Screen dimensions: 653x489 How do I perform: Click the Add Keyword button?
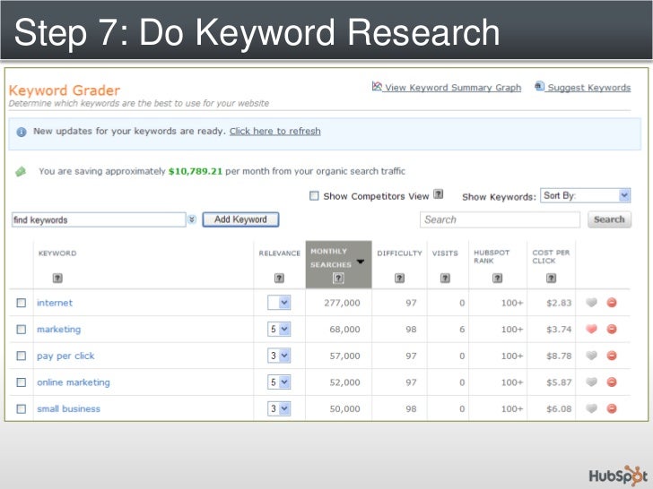click(x=240, y=219)
